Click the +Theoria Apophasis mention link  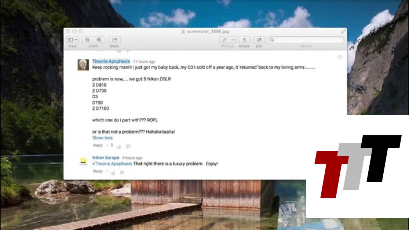click(x=112, y=164)
